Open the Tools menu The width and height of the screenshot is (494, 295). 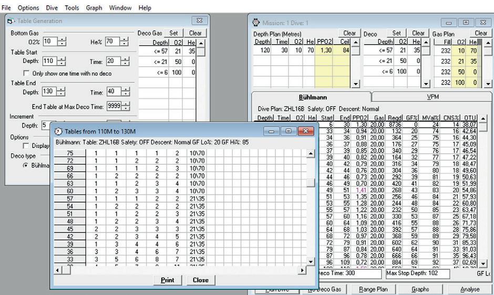72,7
